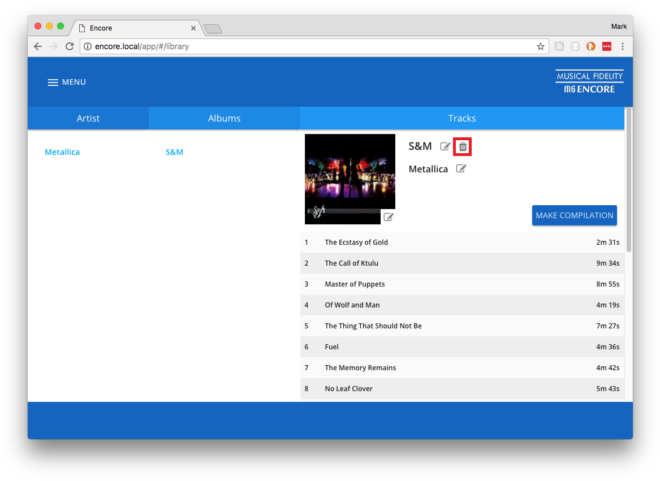The width and height of the screenshot is (660, 481).
Task: Reload the Encore page
Action: tap(70, 46)
